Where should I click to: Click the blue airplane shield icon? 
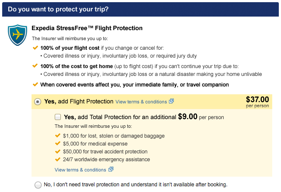(17, 34)
